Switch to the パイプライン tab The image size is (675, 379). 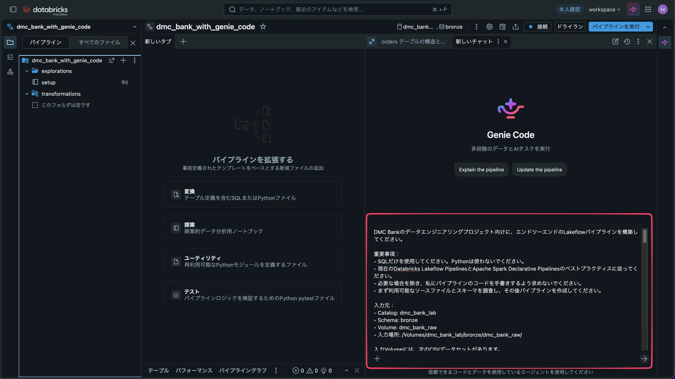coord(46,42)
